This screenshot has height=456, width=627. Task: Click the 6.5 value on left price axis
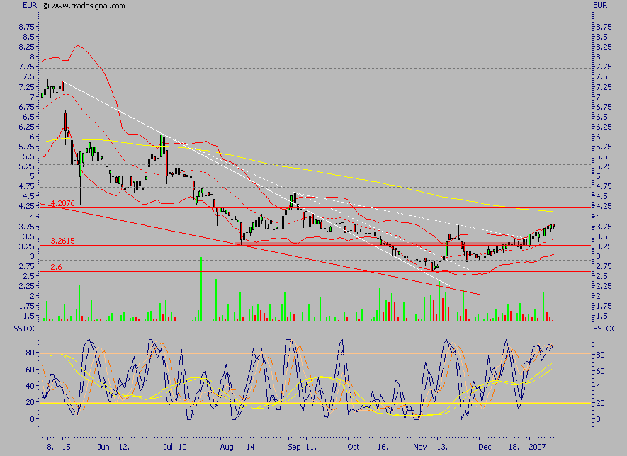(29, 117)
